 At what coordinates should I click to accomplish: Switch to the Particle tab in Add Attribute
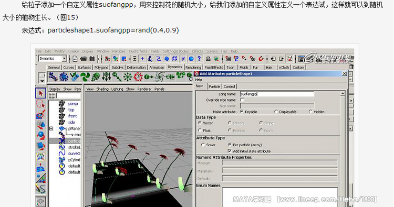(214, 86)
